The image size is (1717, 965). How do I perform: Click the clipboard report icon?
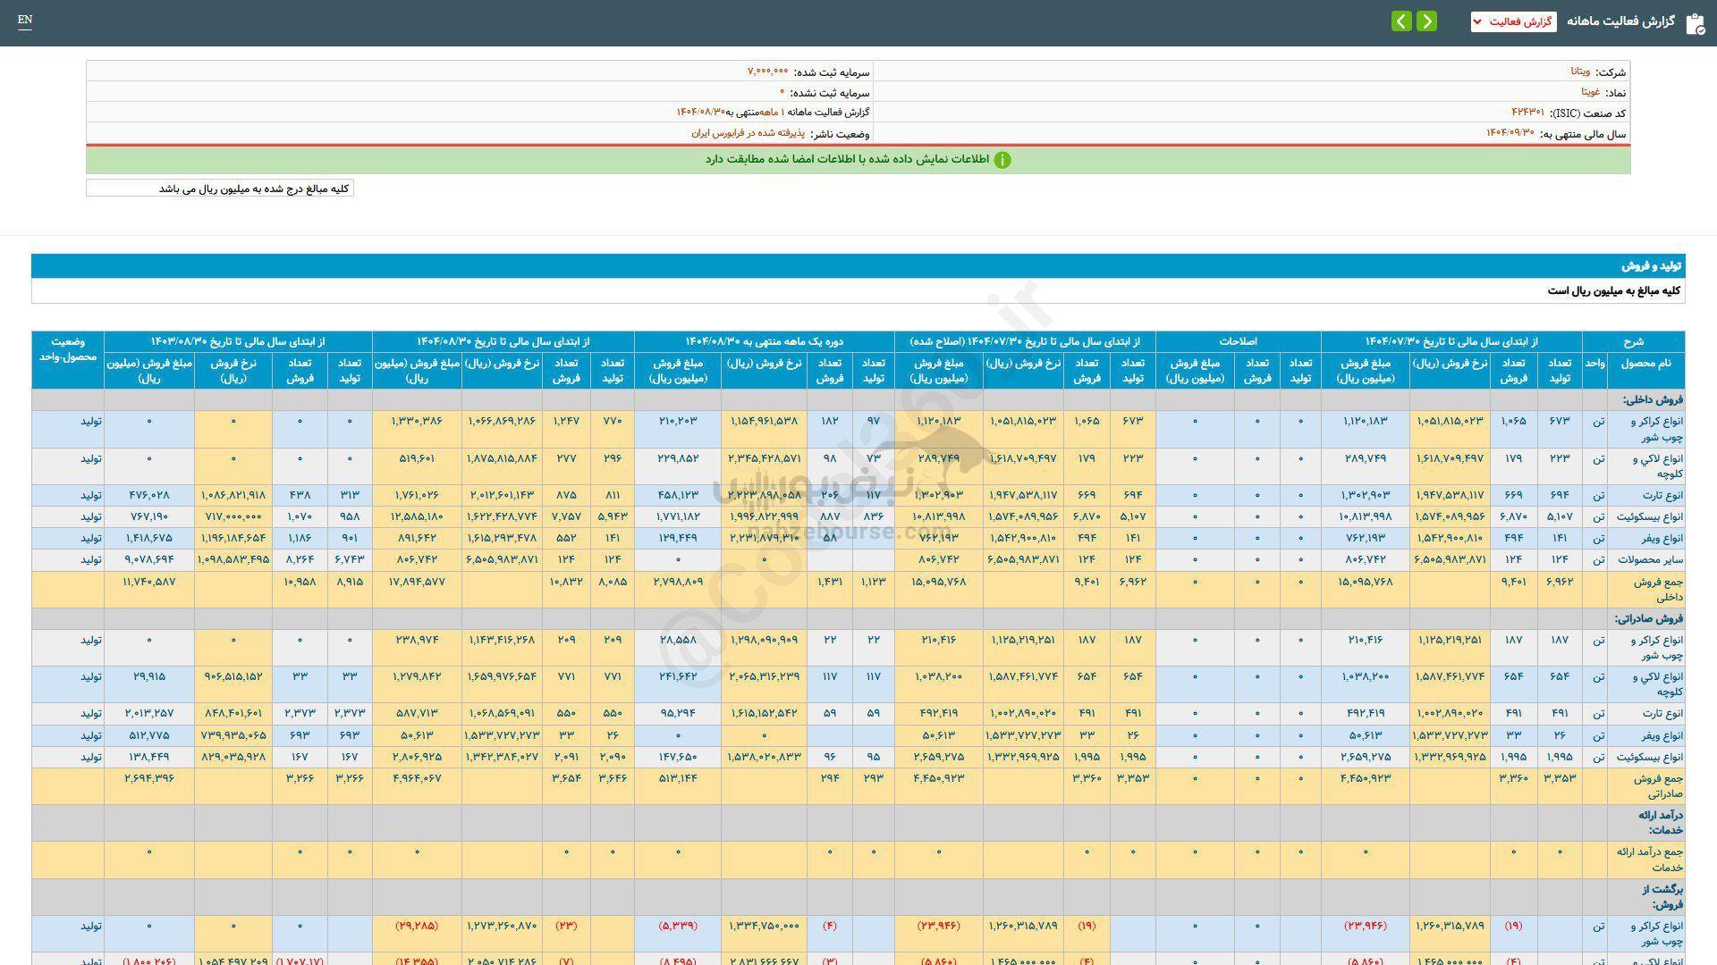[1695, 23]
